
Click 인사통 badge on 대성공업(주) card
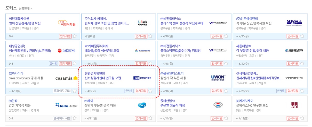[53, 64]
